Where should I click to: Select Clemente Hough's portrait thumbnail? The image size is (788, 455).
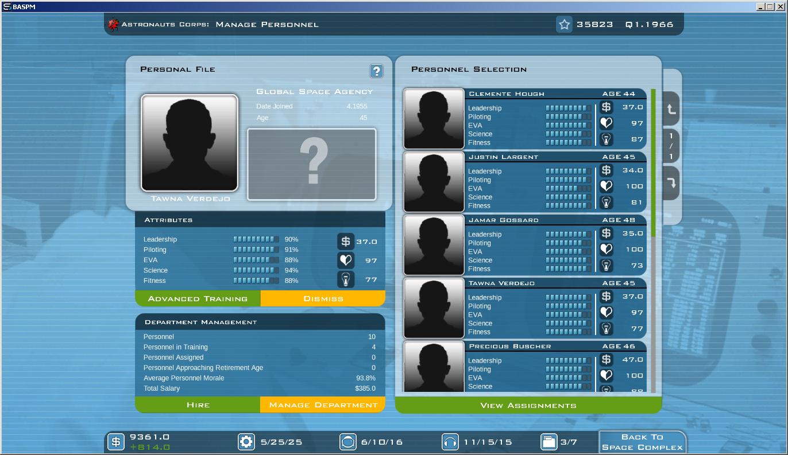(x=434, y=119)
